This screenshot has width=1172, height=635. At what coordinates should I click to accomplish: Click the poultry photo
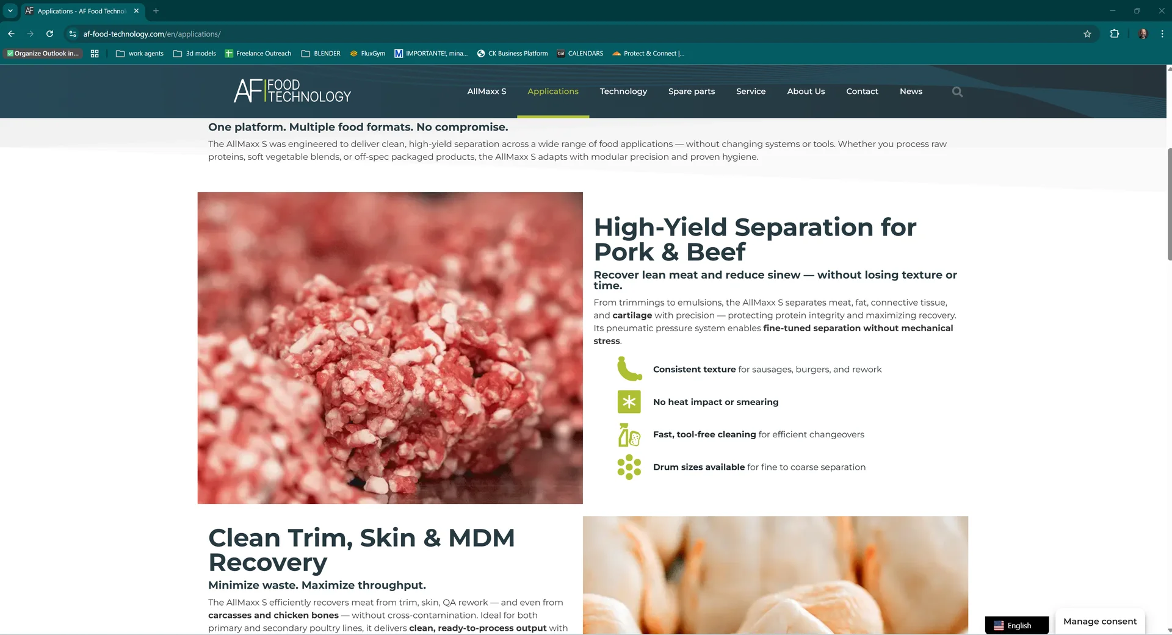(x=775, y=575)
